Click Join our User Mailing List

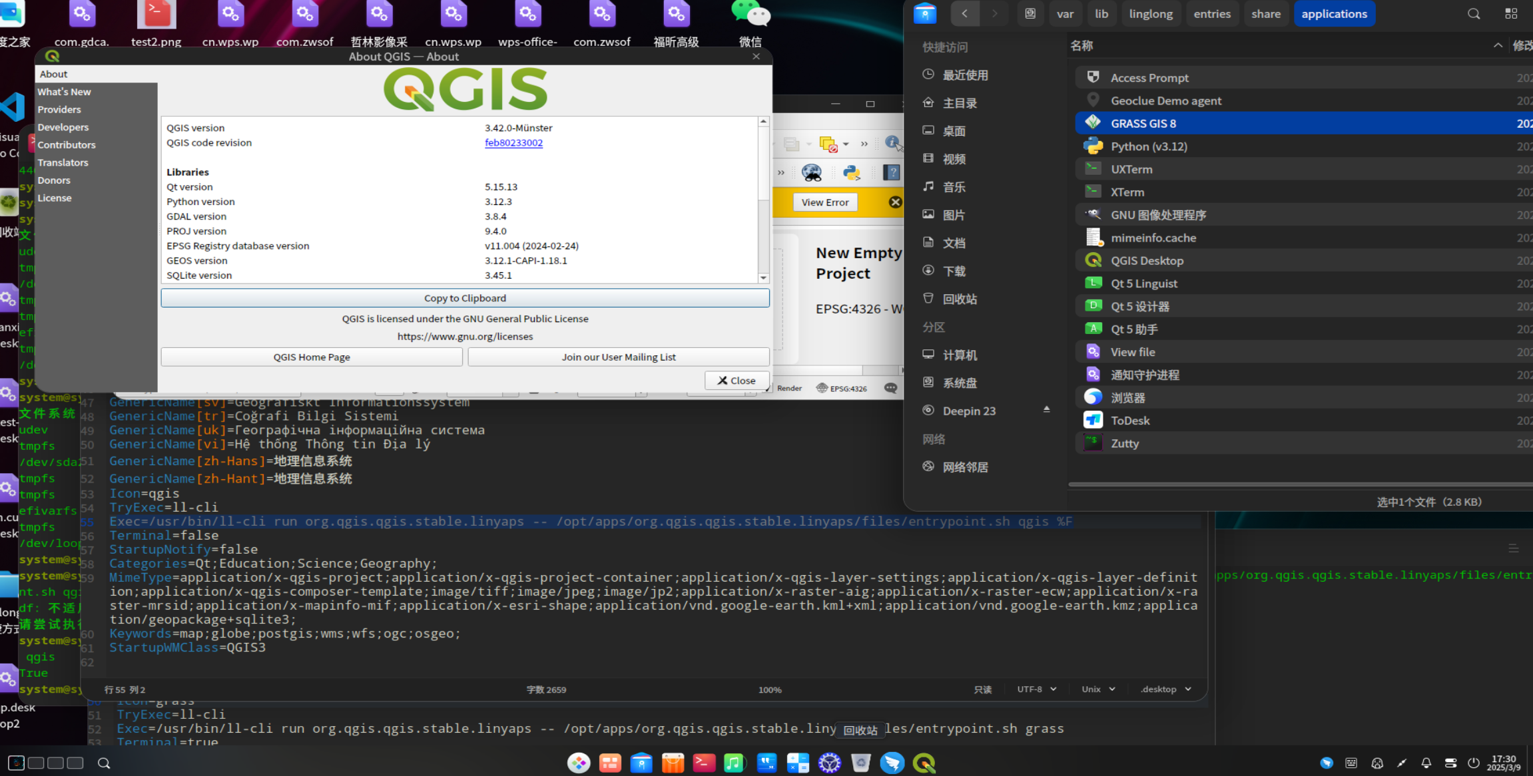click(x=619, y=357)
